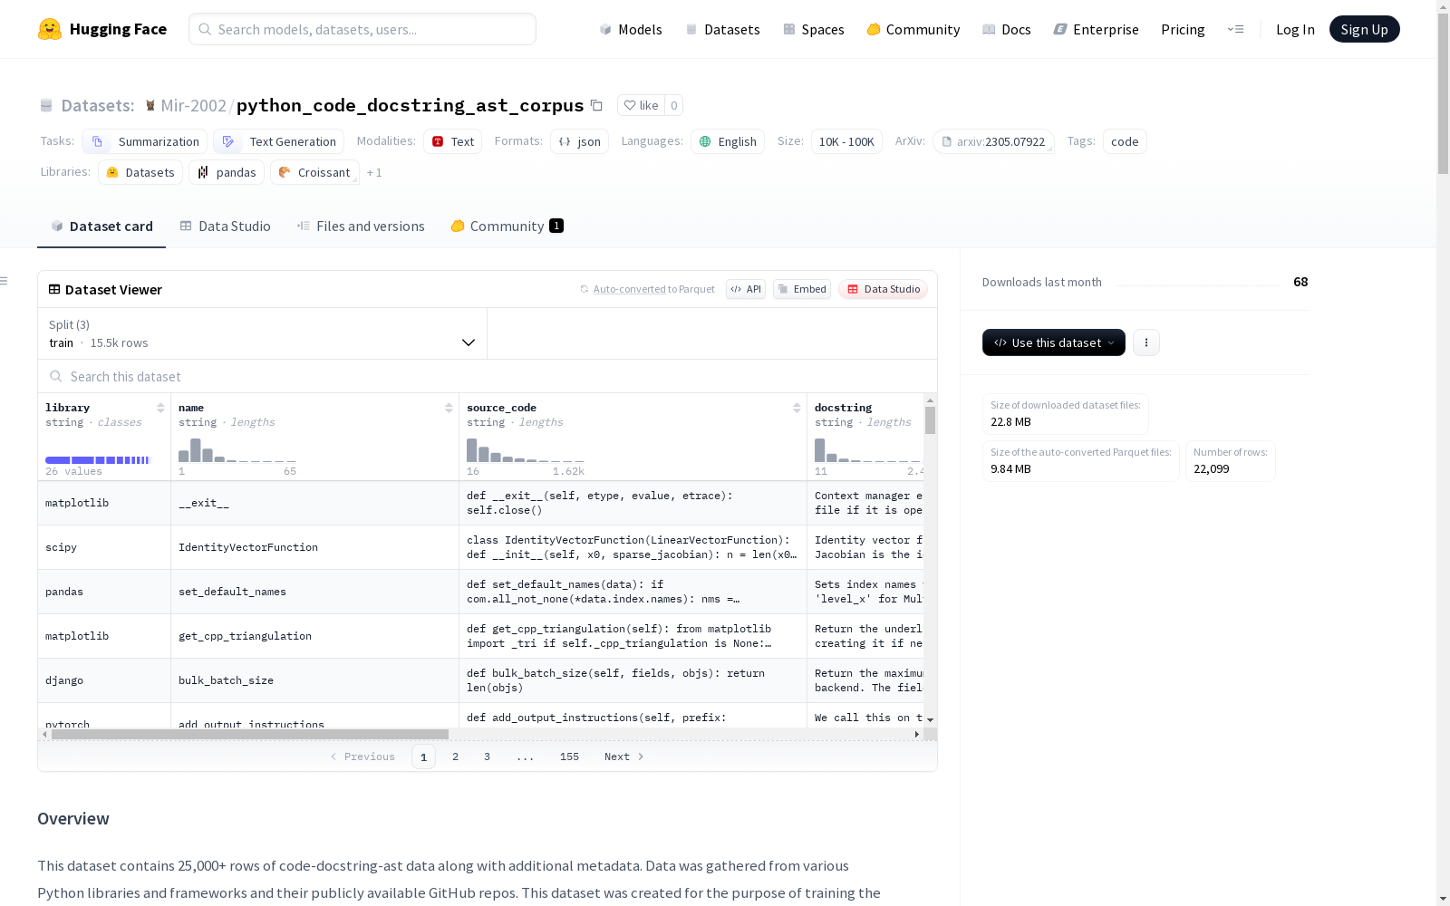Click the 10K - 100K size tag
The width and height of the screenshot is (1450, 906).
pyautogui.click(x=846, y=141)
